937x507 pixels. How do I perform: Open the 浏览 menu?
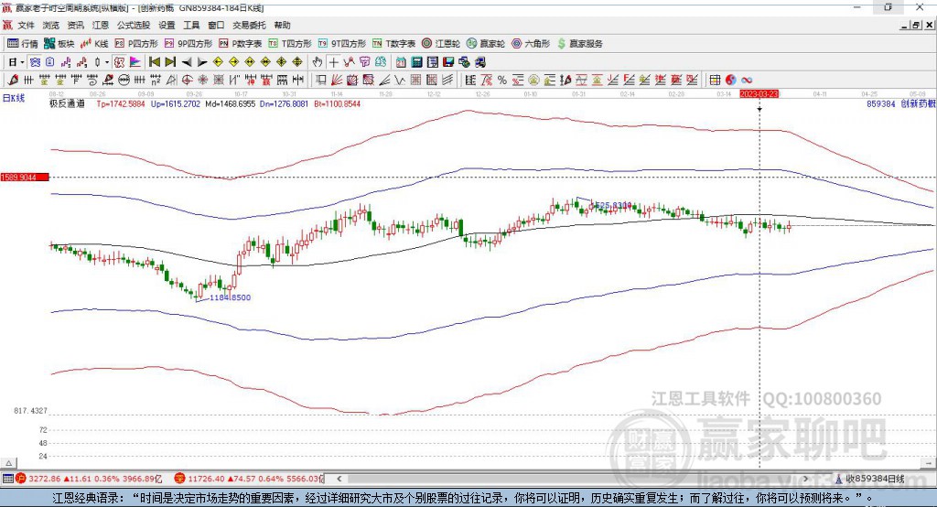click(51, 25)
